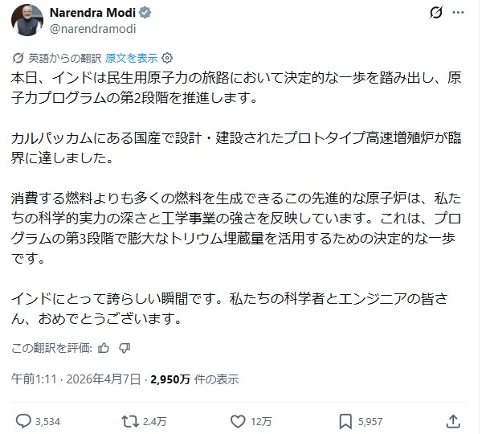Screen dimensions: 482x434
Task: Open the Grok explain-post icon
Action: click(435, 14)
